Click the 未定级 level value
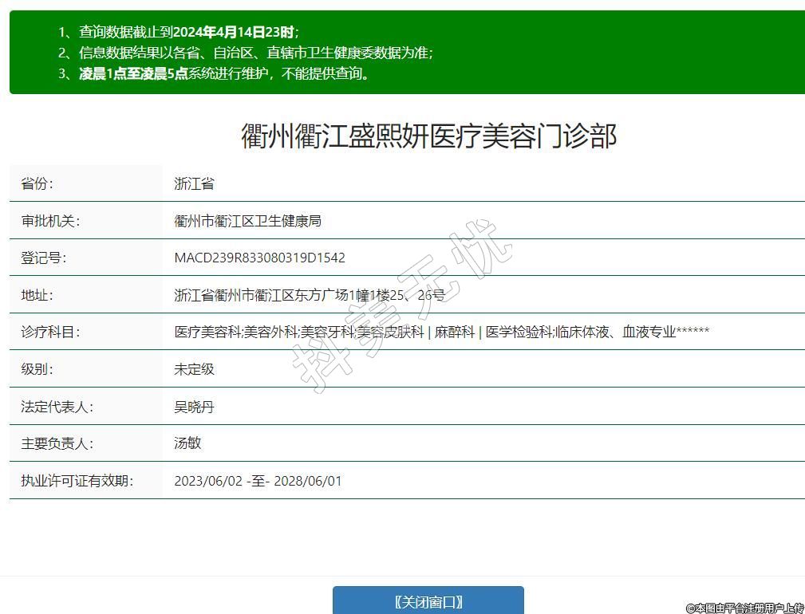 [194, 369]
